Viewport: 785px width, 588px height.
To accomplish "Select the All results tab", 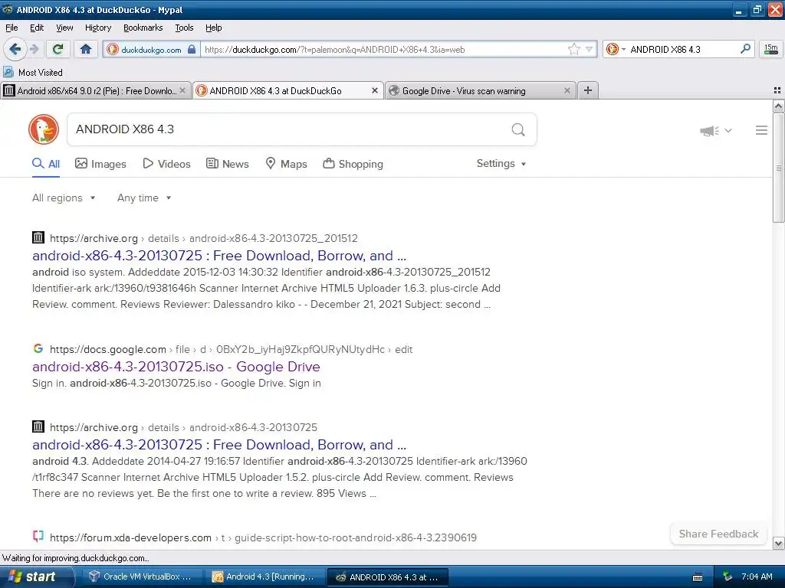I will click(46, 164).
